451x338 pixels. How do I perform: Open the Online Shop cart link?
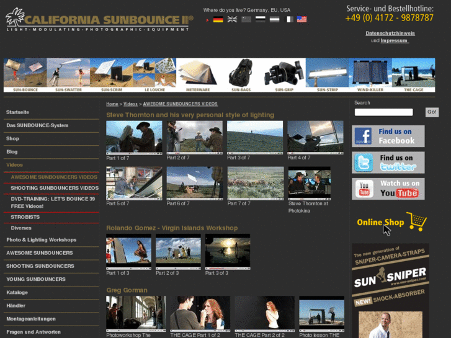pos(391,221)
